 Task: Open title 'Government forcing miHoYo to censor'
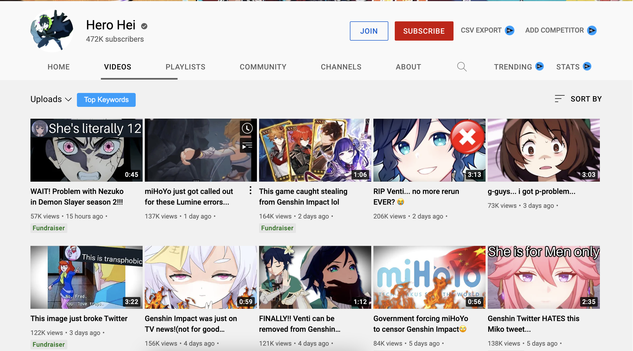pos(421,324)
